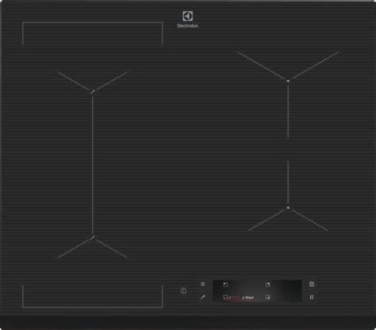Select the upper-left cooking zone icon on display
376x330 pixels.
coord(225,284)
